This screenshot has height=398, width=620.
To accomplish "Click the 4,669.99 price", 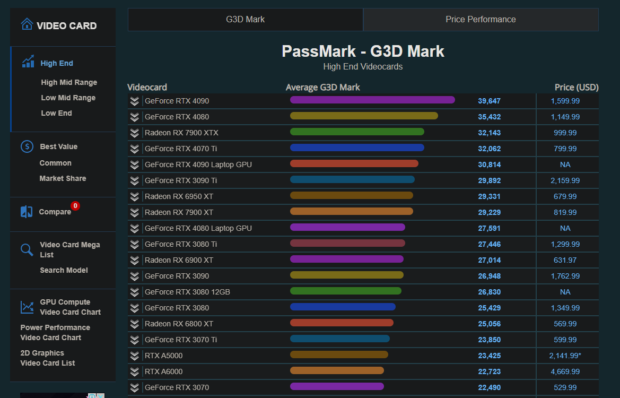I will tap(565, 371).
